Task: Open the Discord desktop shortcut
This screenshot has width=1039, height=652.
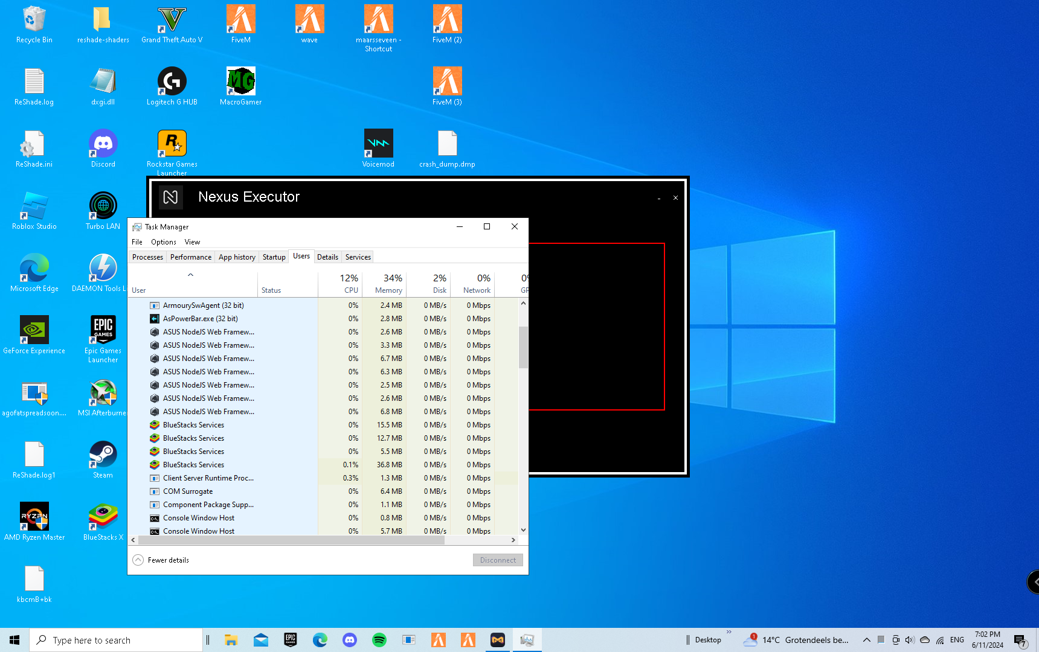Action: pyautogui.click(x=103, y=144)
